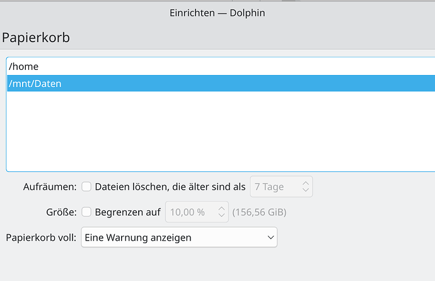This screenshot has height=281, width=435.
Task: Click the "Aufräumen:" label
Action: tap(50, 186)
